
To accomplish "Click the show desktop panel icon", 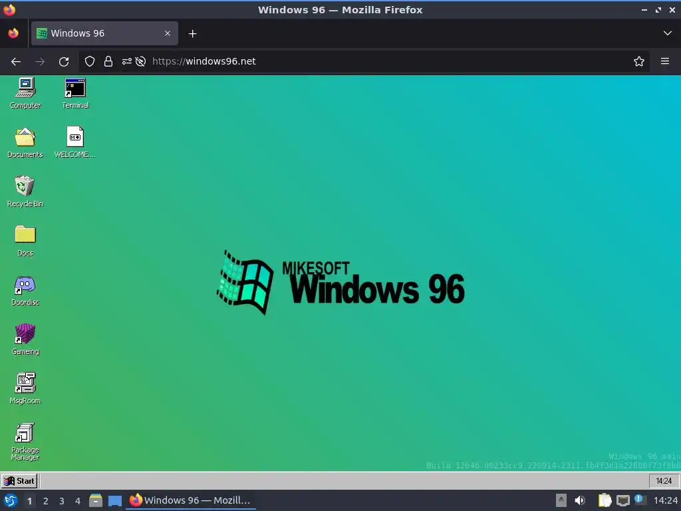I will pos(115,500).
